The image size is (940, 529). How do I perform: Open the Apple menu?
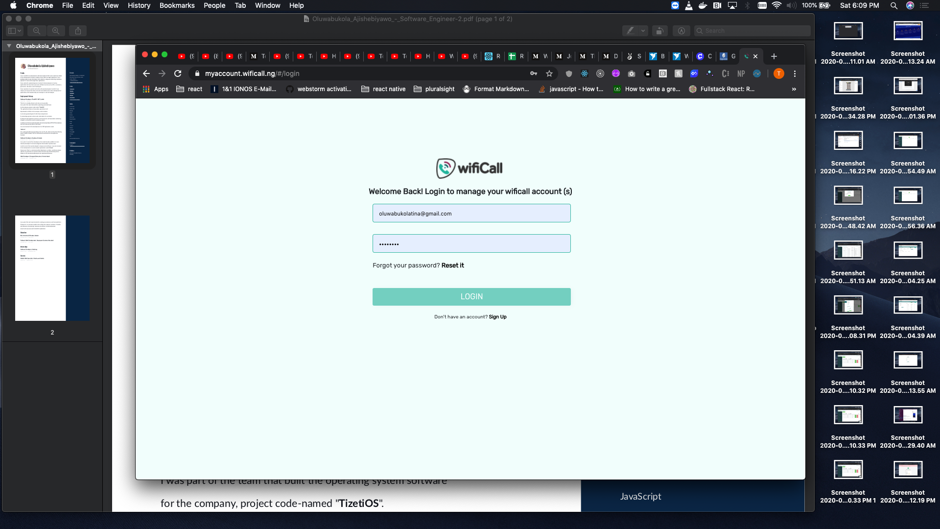click(x=13, y=5)
